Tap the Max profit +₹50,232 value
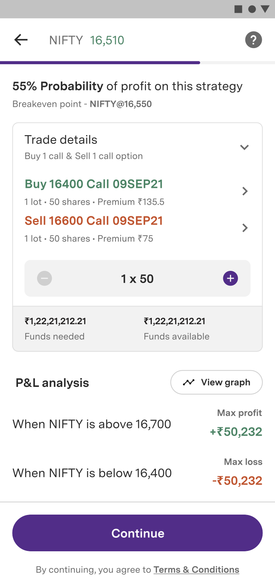The width and height of the screenshot is (275, 588). (236, 432)
